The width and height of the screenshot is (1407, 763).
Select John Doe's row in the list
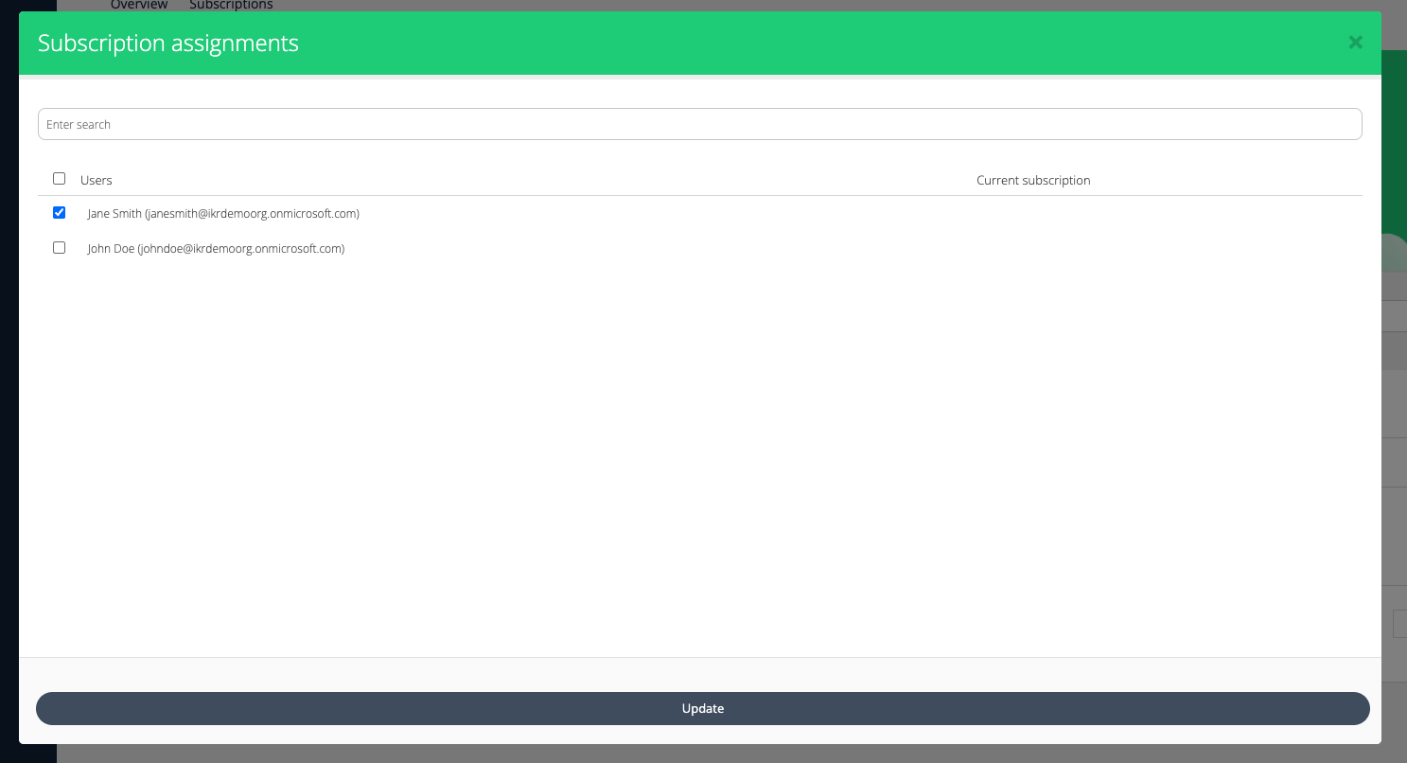coord(216,248)
